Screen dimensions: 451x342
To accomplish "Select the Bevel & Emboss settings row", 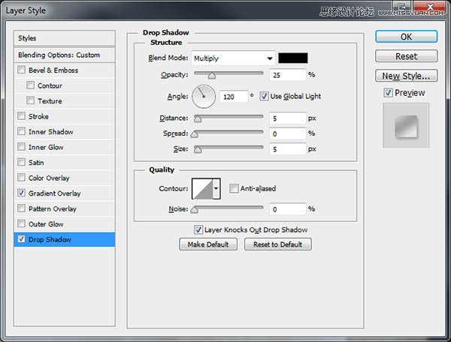I will pos(65,70).
